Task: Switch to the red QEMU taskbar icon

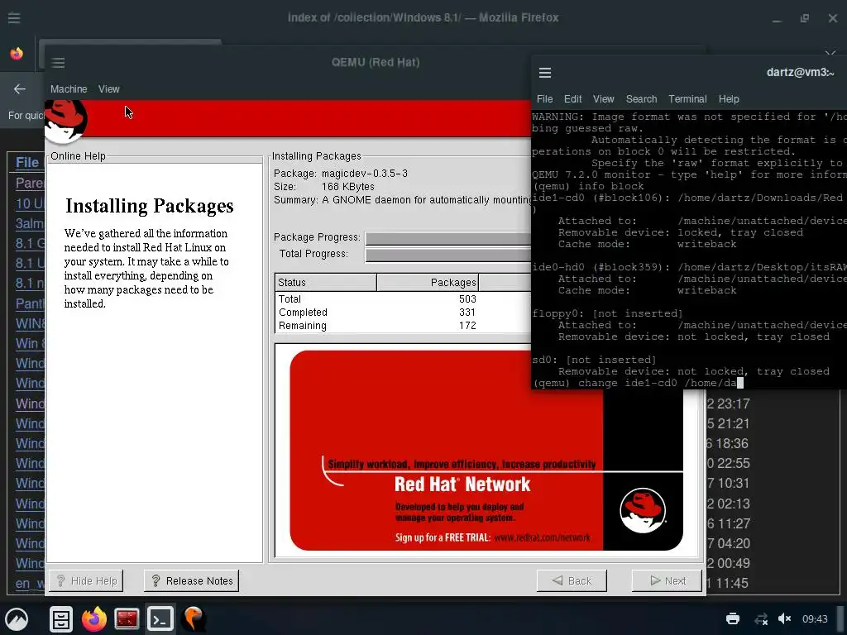Action: click(x=127, y=618)
